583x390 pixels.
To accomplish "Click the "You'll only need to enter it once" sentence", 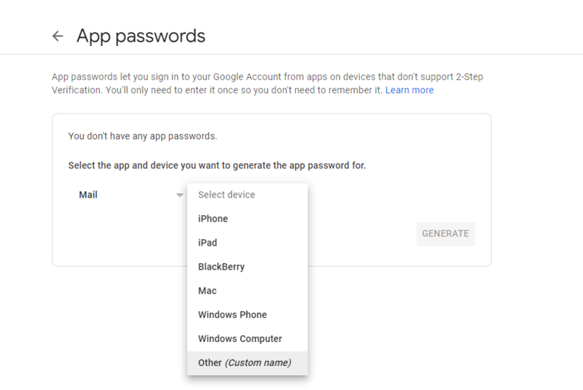I will [244, 90].
